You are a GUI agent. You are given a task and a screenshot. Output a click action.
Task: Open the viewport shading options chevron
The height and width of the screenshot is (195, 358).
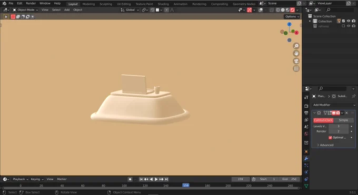point(297,10)
